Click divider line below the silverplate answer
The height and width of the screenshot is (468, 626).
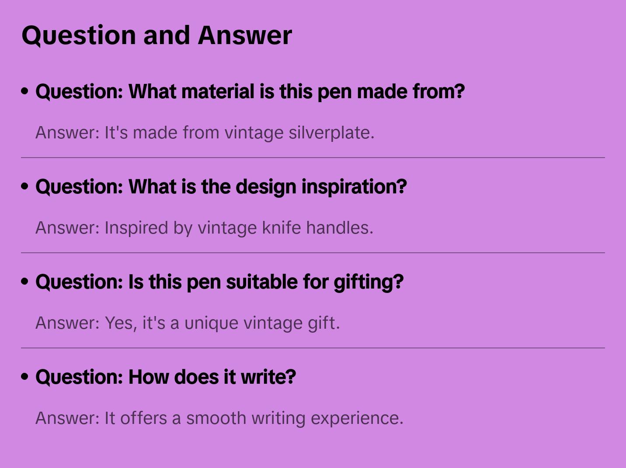point(313,158)
